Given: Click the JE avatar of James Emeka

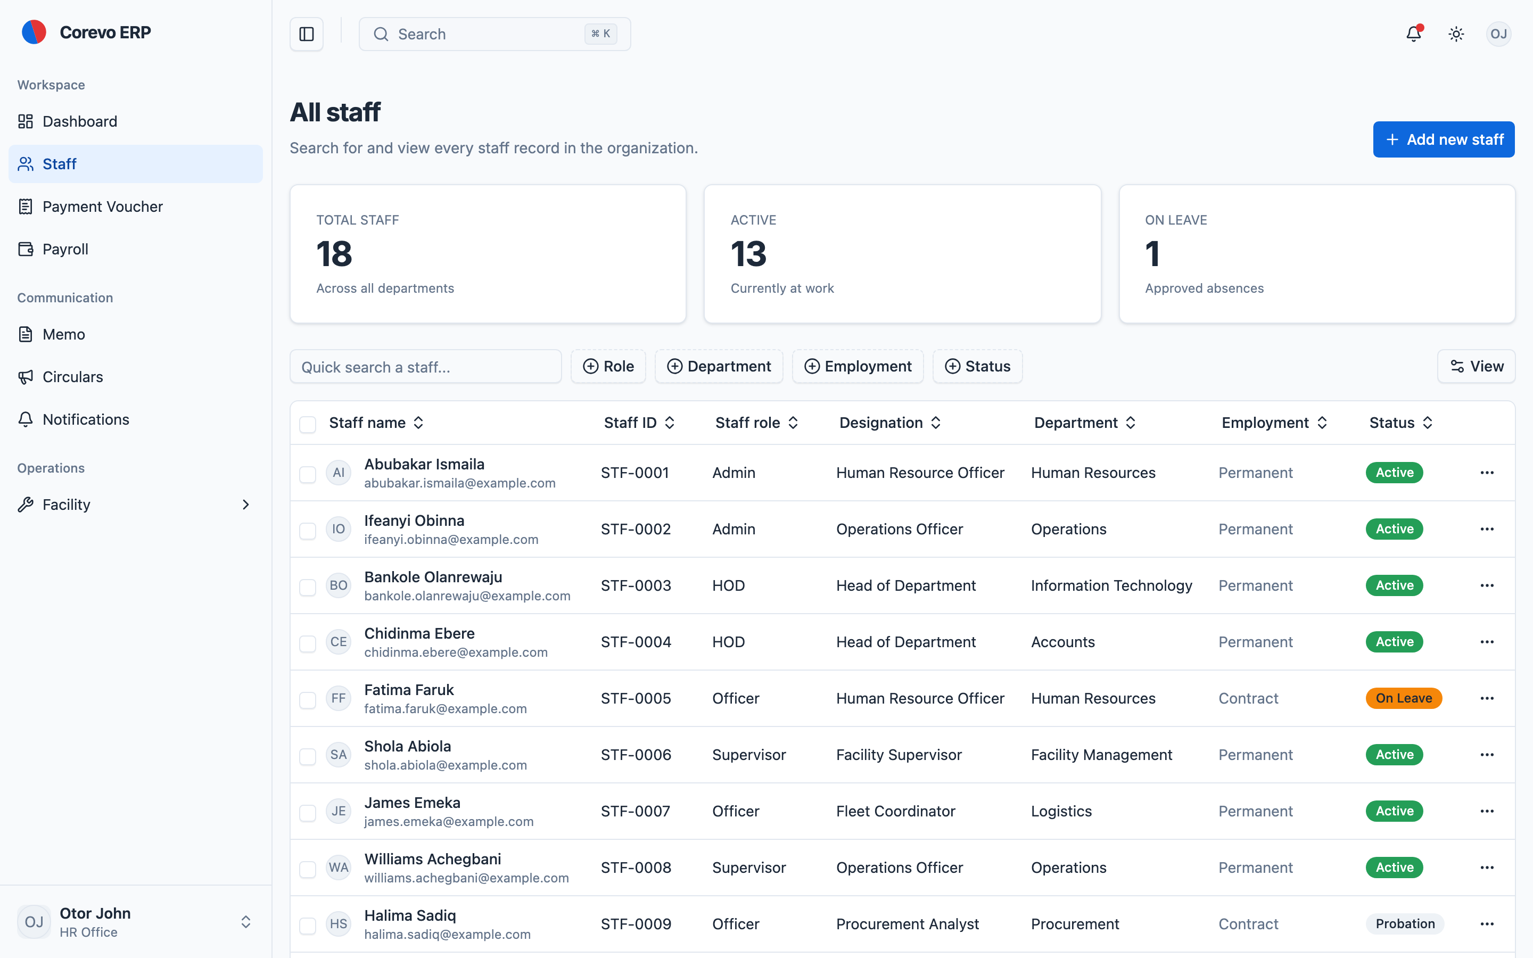Looking at the screenshot, I should 339,811.
